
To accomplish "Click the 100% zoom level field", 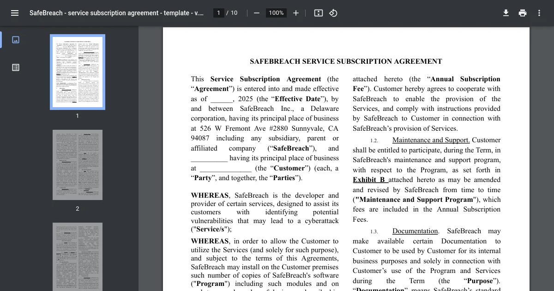I will pos(276,13).
